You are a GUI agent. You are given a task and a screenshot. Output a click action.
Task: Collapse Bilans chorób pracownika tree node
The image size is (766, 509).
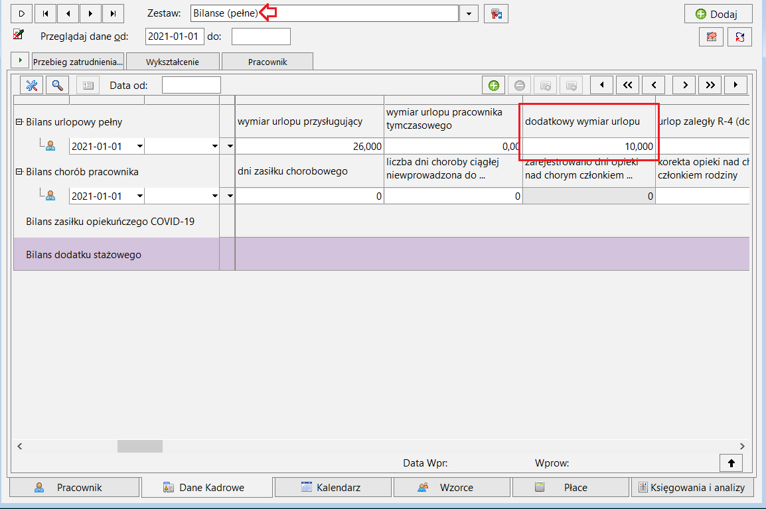pos(19,171)
